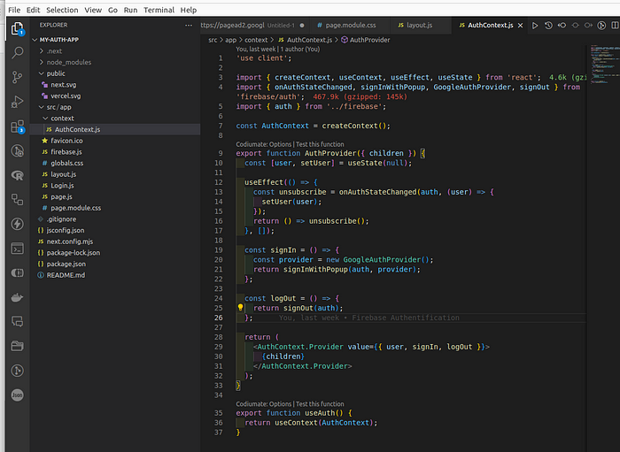The image size is (620, 452).
Task: Click 'context' breadcrumb segment
Action: click(256, 40)
